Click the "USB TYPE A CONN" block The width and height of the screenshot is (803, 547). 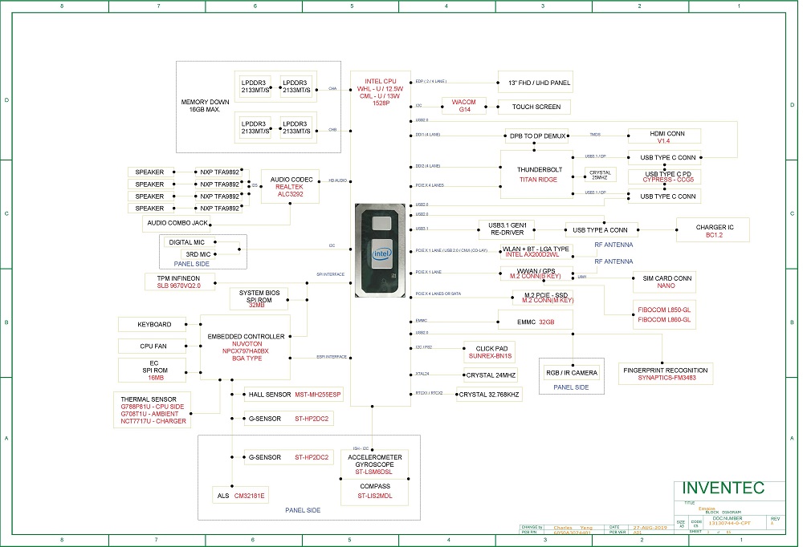(x=601, y=230)
